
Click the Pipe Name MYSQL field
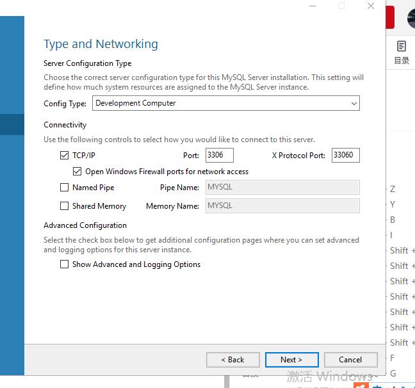[x=282, y=187]
